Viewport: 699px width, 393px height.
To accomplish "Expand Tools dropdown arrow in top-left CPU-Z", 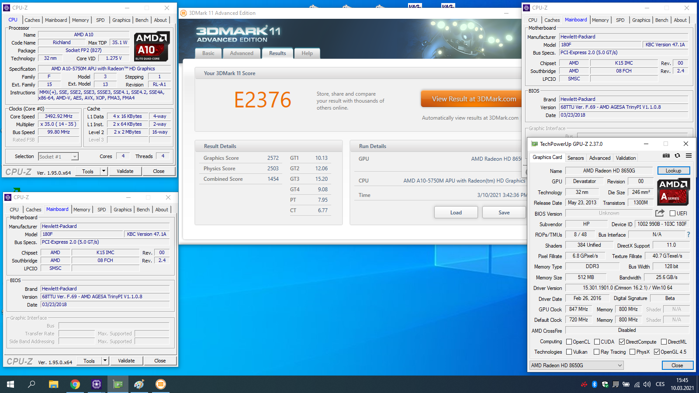I will [x=104, y=171].
